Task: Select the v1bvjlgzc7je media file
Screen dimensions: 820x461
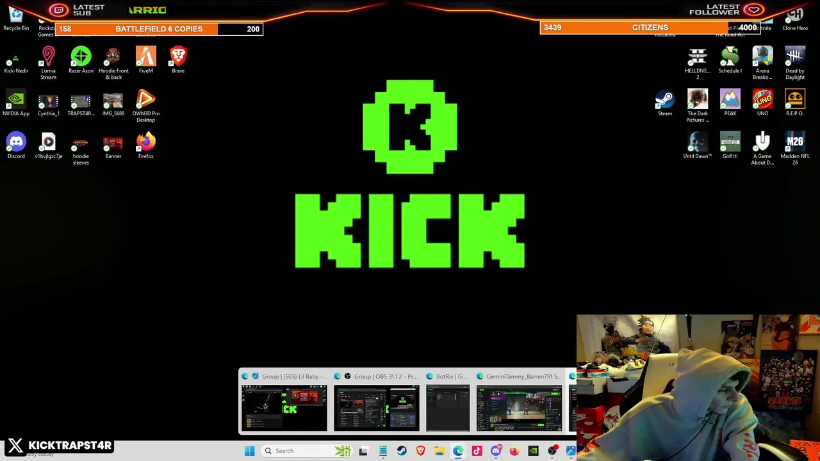Action: [48, 146]
